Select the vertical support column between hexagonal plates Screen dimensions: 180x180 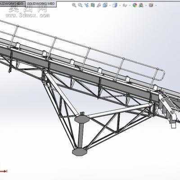81,135
